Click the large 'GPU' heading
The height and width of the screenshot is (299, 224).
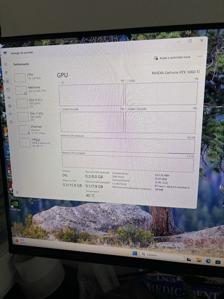click(x=62, y=75)
